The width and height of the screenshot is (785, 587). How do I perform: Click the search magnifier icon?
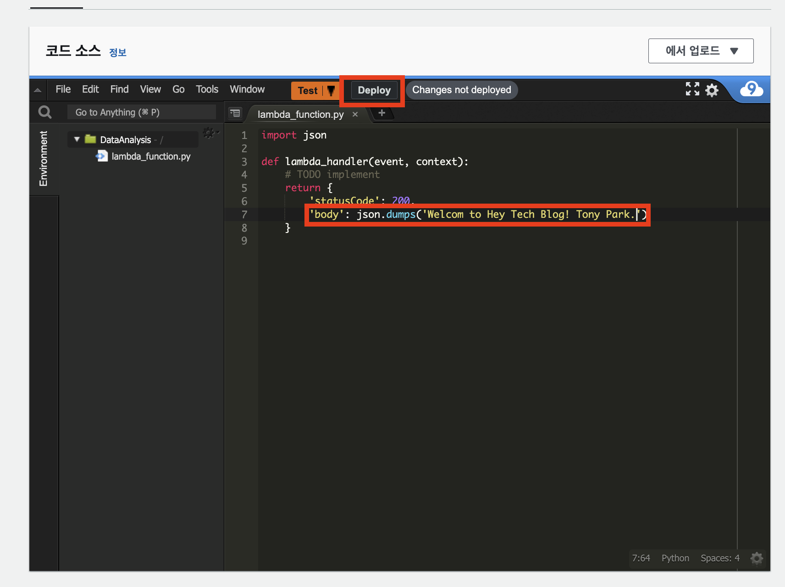pyautogui.click(x=45, y=112)
